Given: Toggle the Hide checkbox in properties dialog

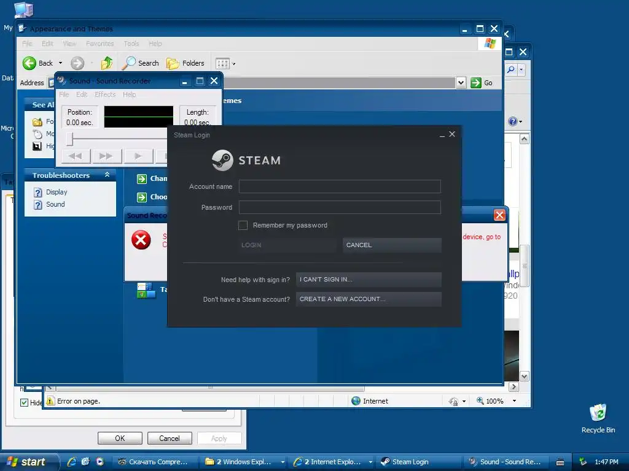Looking at the screenshot, I should tap(24, 402).
